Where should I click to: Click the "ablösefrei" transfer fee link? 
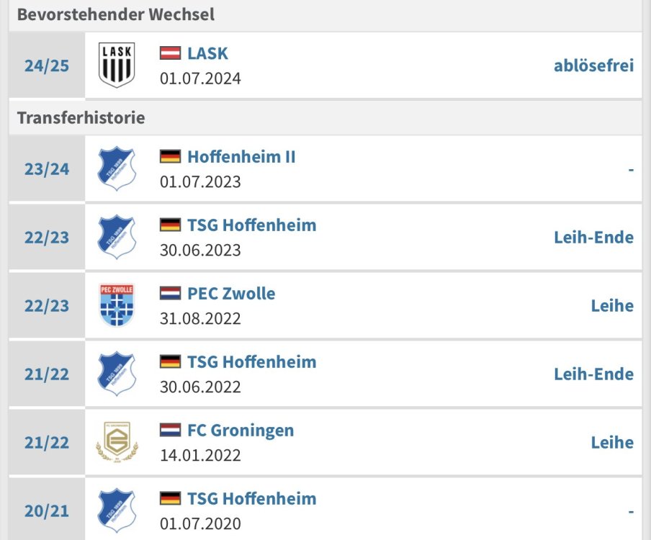[593, 66]
